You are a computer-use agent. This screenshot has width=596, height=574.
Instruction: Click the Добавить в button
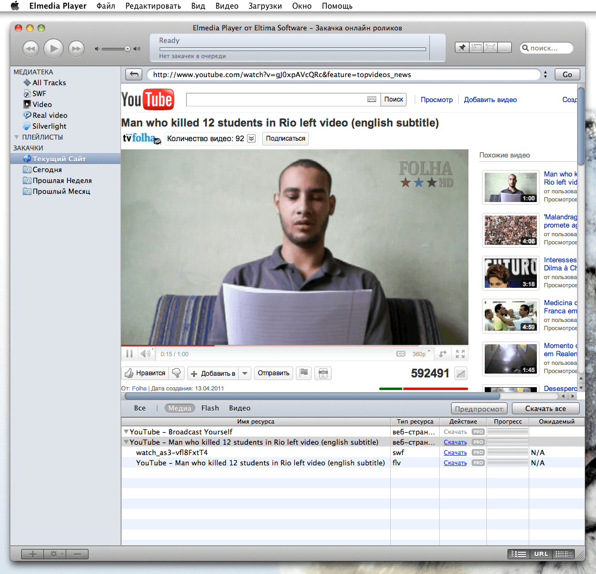[214, 374]
